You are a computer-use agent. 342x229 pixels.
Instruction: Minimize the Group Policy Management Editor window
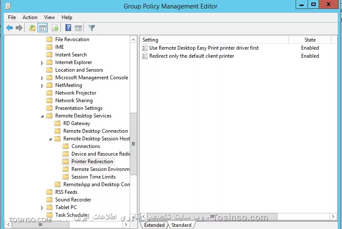point(302,4)
